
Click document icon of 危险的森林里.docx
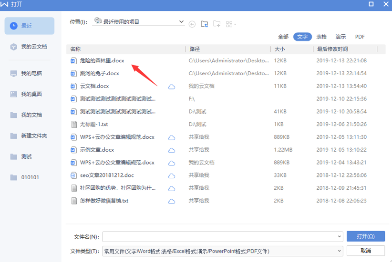(73, 60)
